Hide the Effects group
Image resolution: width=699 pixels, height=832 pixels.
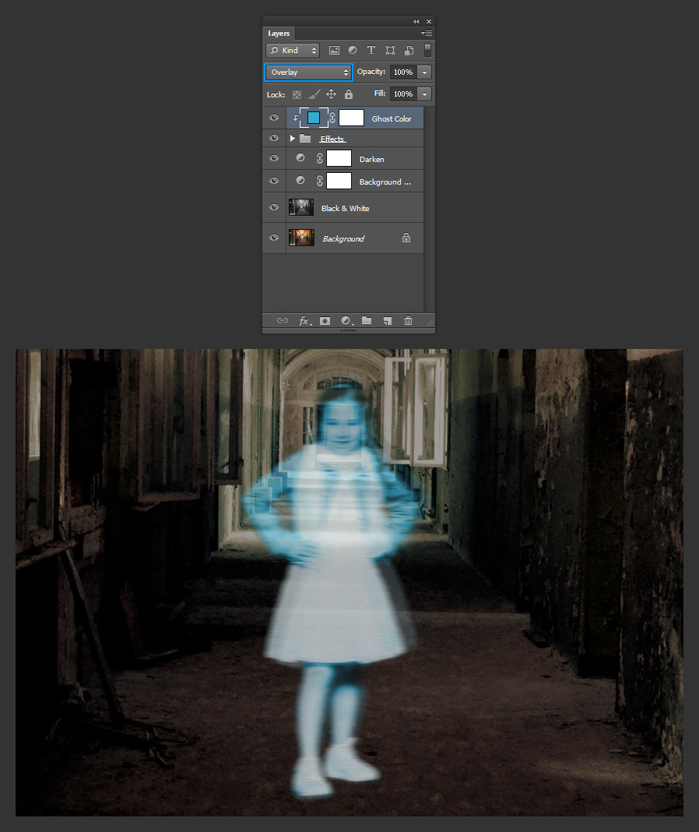point(274,138)
